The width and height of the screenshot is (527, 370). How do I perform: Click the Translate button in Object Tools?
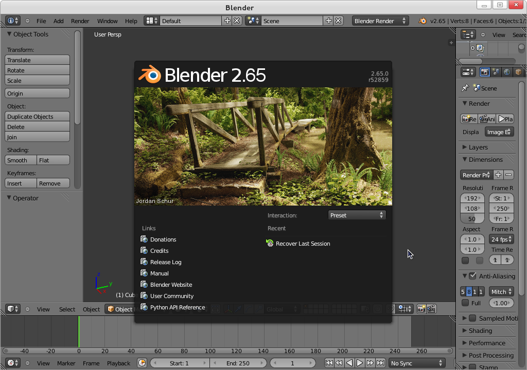tap(37, 60)
